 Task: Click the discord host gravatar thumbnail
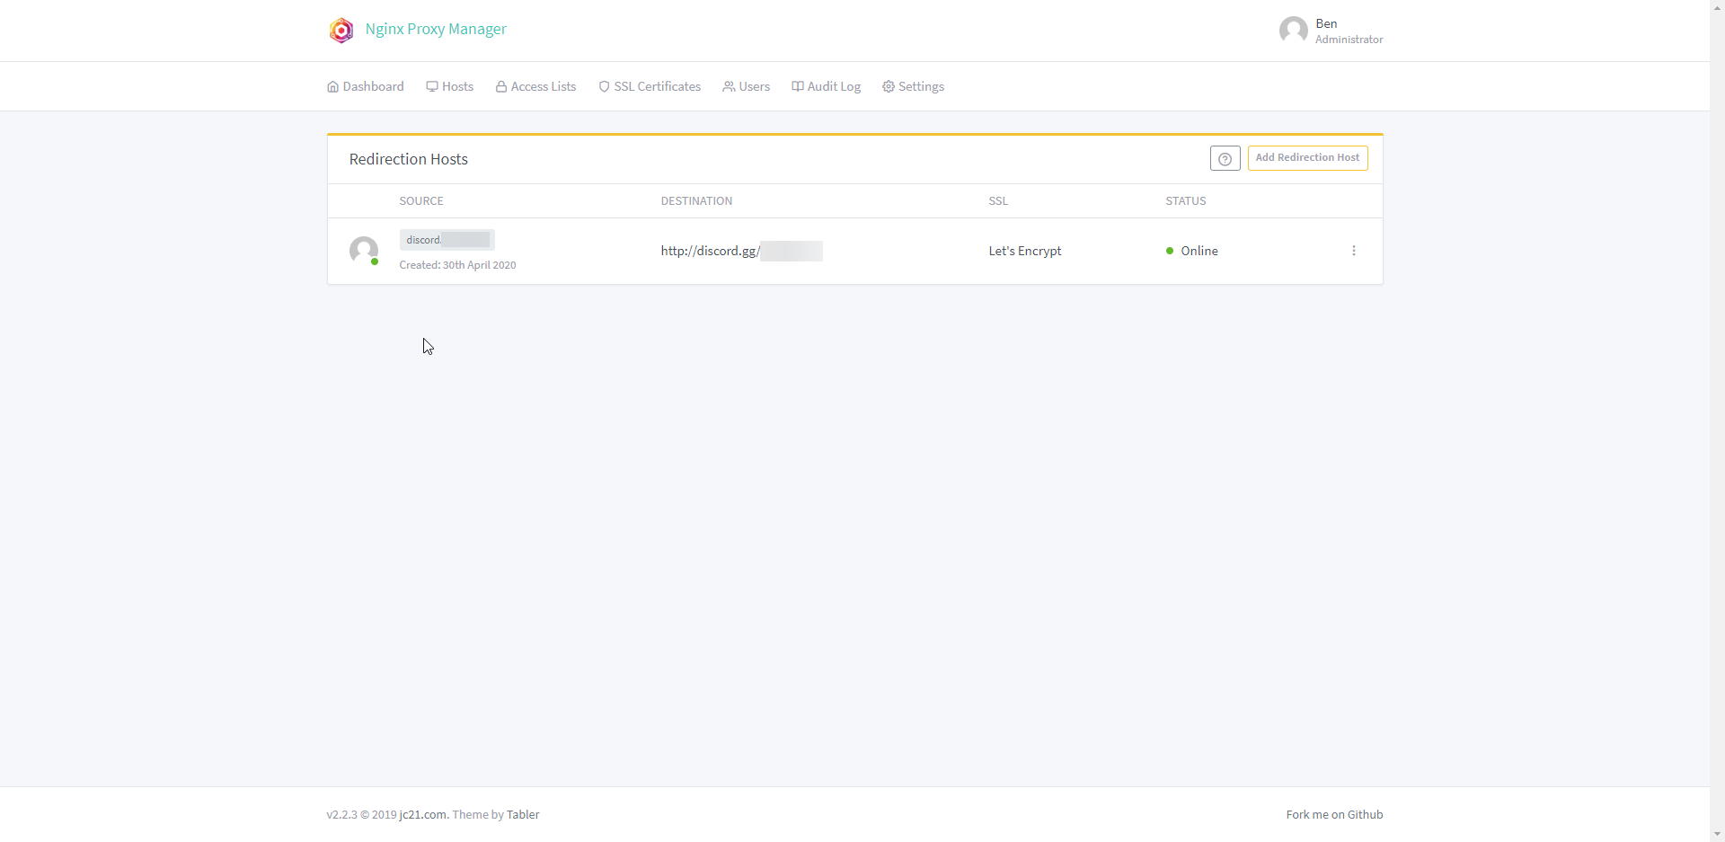[364, 251]
